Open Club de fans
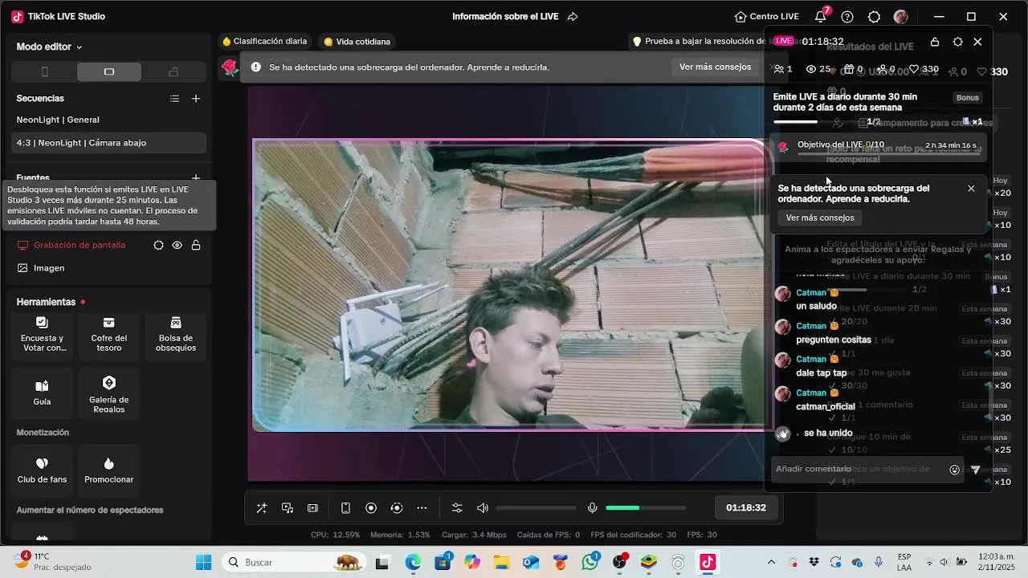Image resolution: width=1028 pixels, height=578 pixels. [x=43, y=470]
